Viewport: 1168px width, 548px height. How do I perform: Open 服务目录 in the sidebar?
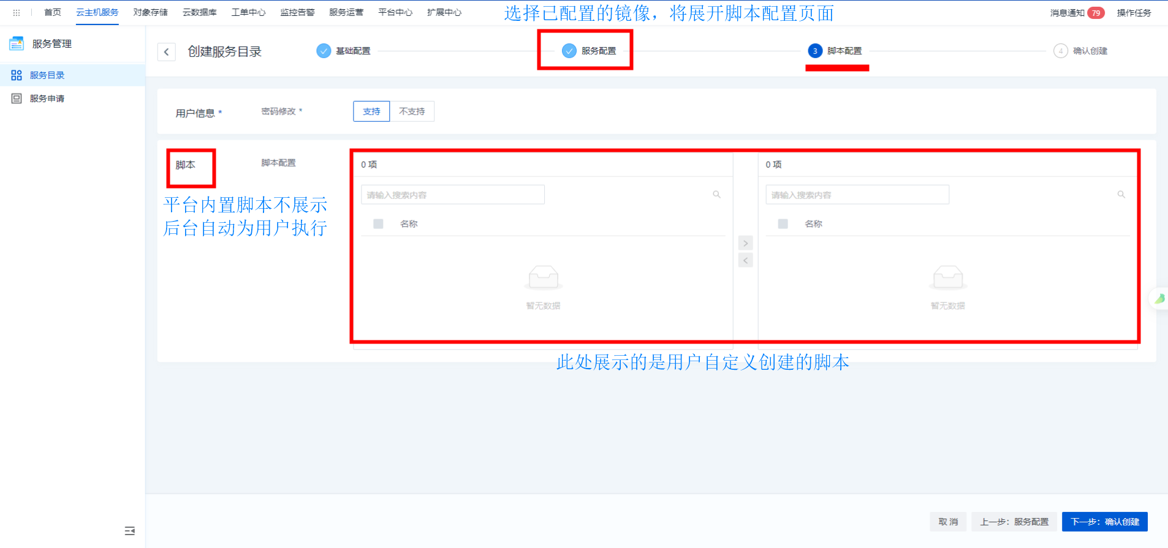click(x=47, y=75)
